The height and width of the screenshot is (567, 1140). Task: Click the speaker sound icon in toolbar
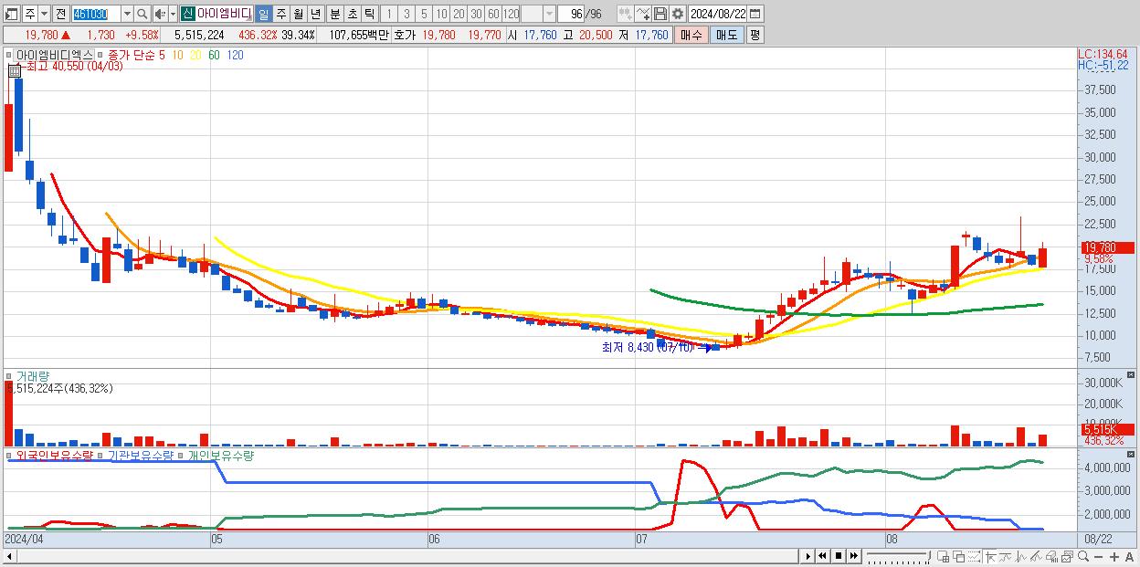click(159, 14)
